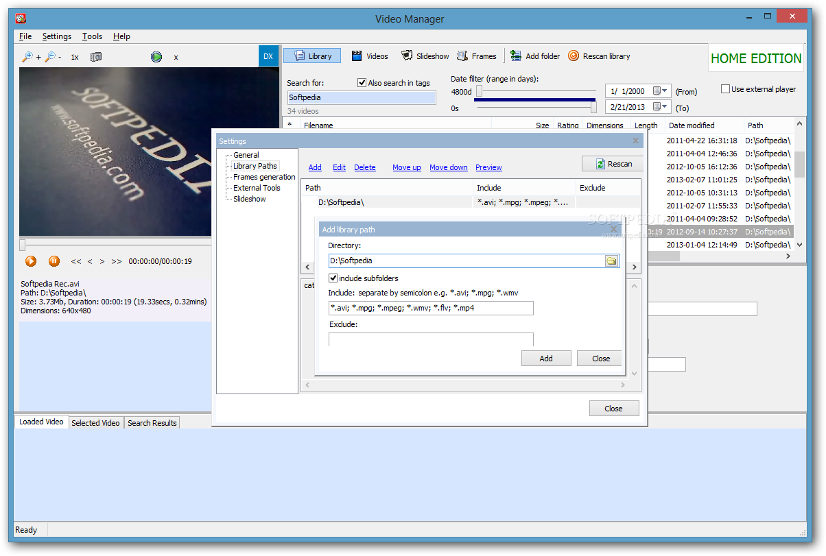The width and height of the screenshot is (826, 556).
Task: Click the video seek slider handle
Action: click(x=22, y=245)
